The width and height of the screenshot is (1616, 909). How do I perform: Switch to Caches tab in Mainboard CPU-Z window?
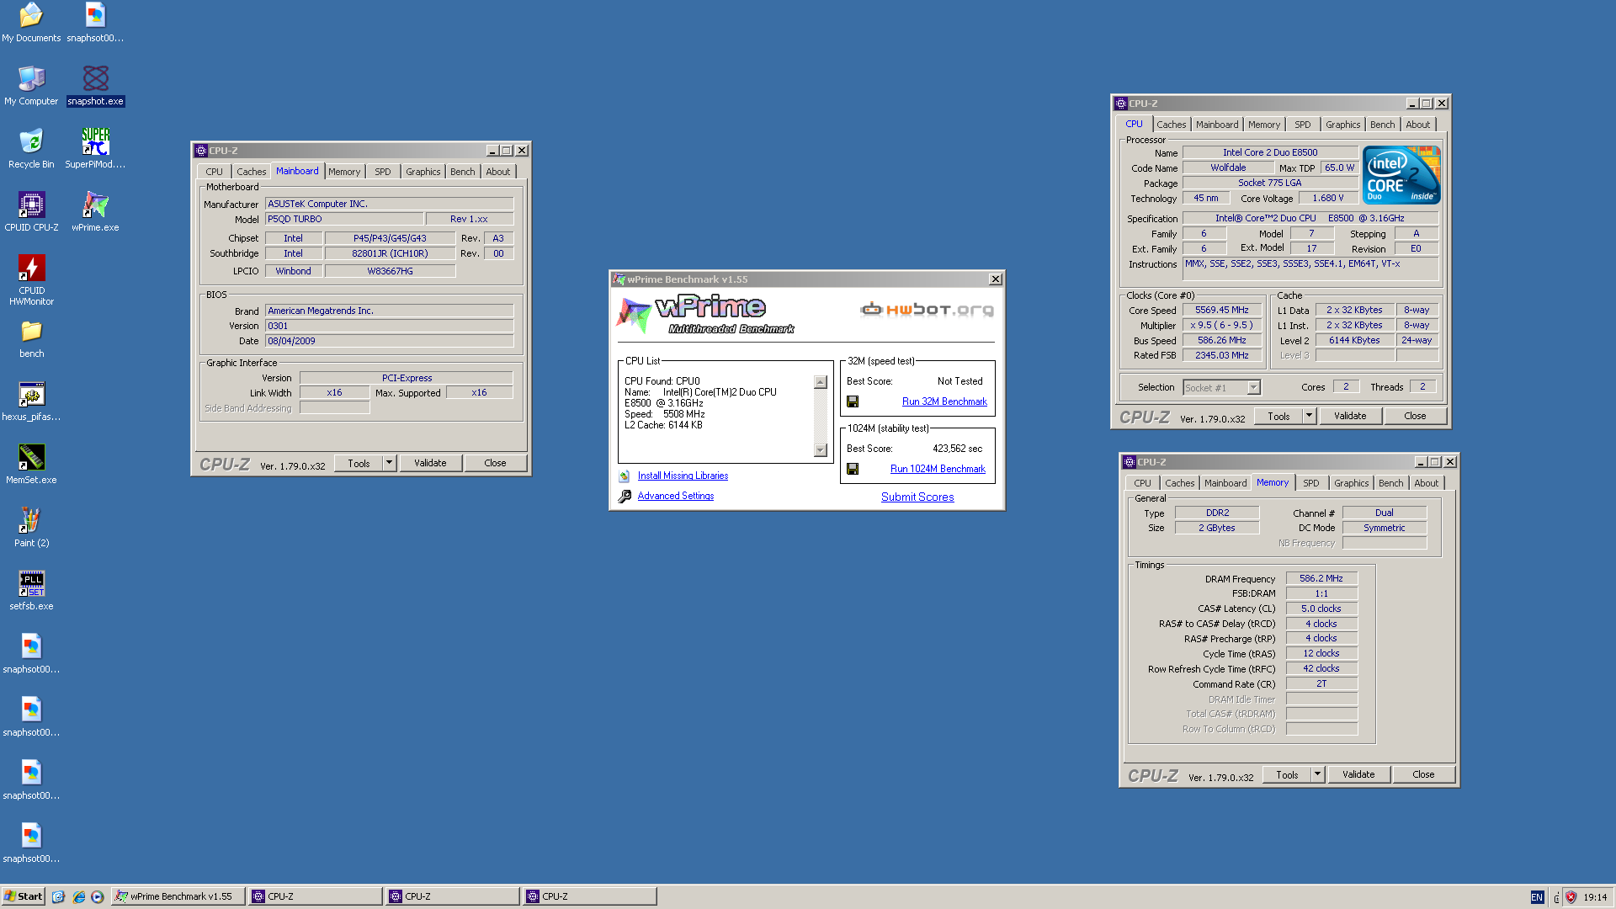pyautogui.click(x=251, y=172)
